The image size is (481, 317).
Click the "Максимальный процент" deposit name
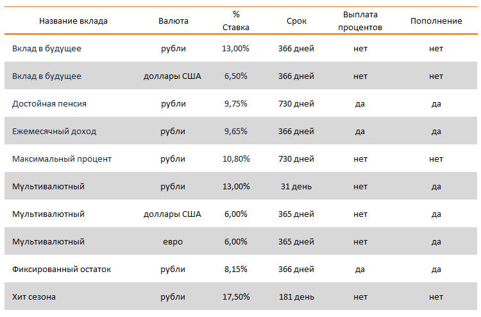(x=62, y=159)
